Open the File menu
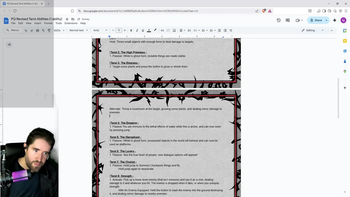This screenshot has height=197, width=350. click(13, 23)
